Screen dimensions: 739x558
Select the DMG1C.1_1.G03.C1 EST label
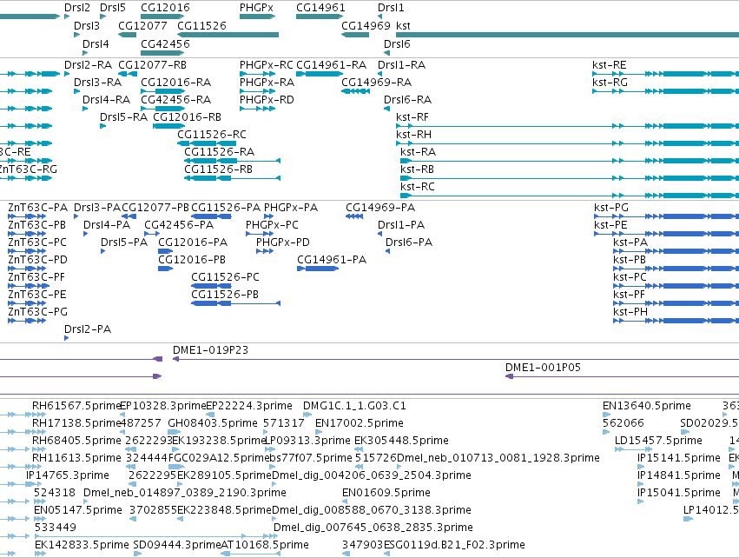click(x=354, y=406)
